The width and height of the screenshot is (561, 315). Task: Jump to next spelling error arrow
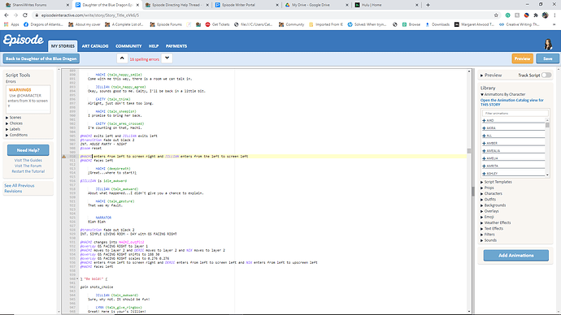pyautogui.click(x=167, y=58)
